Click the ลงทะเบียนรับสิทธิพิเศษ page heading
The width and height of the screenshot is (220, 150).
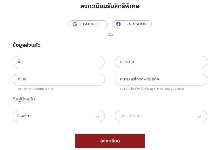110,6
